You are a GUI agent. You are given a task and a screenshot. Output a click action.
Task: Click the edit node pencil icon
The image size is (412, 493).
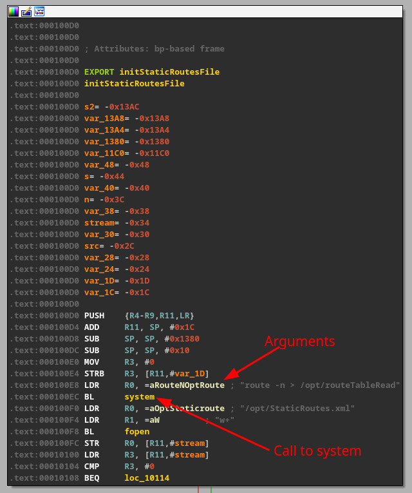[26, 12]
